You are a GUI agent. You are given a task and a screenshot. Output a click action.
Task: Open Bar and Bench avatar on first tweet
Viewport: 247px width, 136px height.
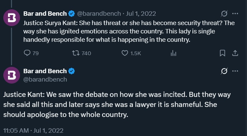coord(11,18)
